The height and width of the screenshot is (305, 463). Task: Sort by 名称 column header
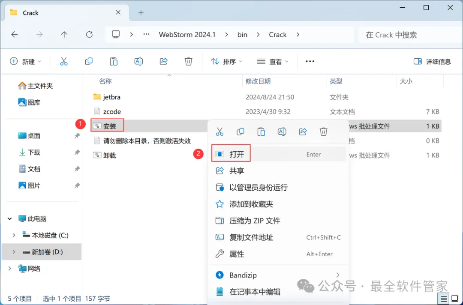click(105, 81)
